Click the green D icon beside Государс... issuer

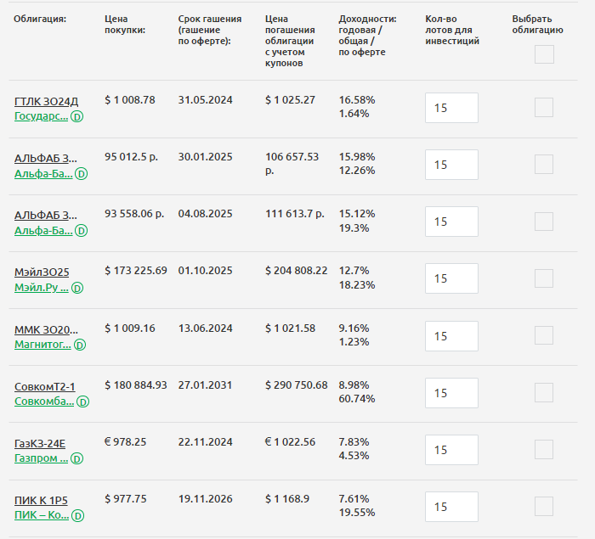(x=76, y=116)
